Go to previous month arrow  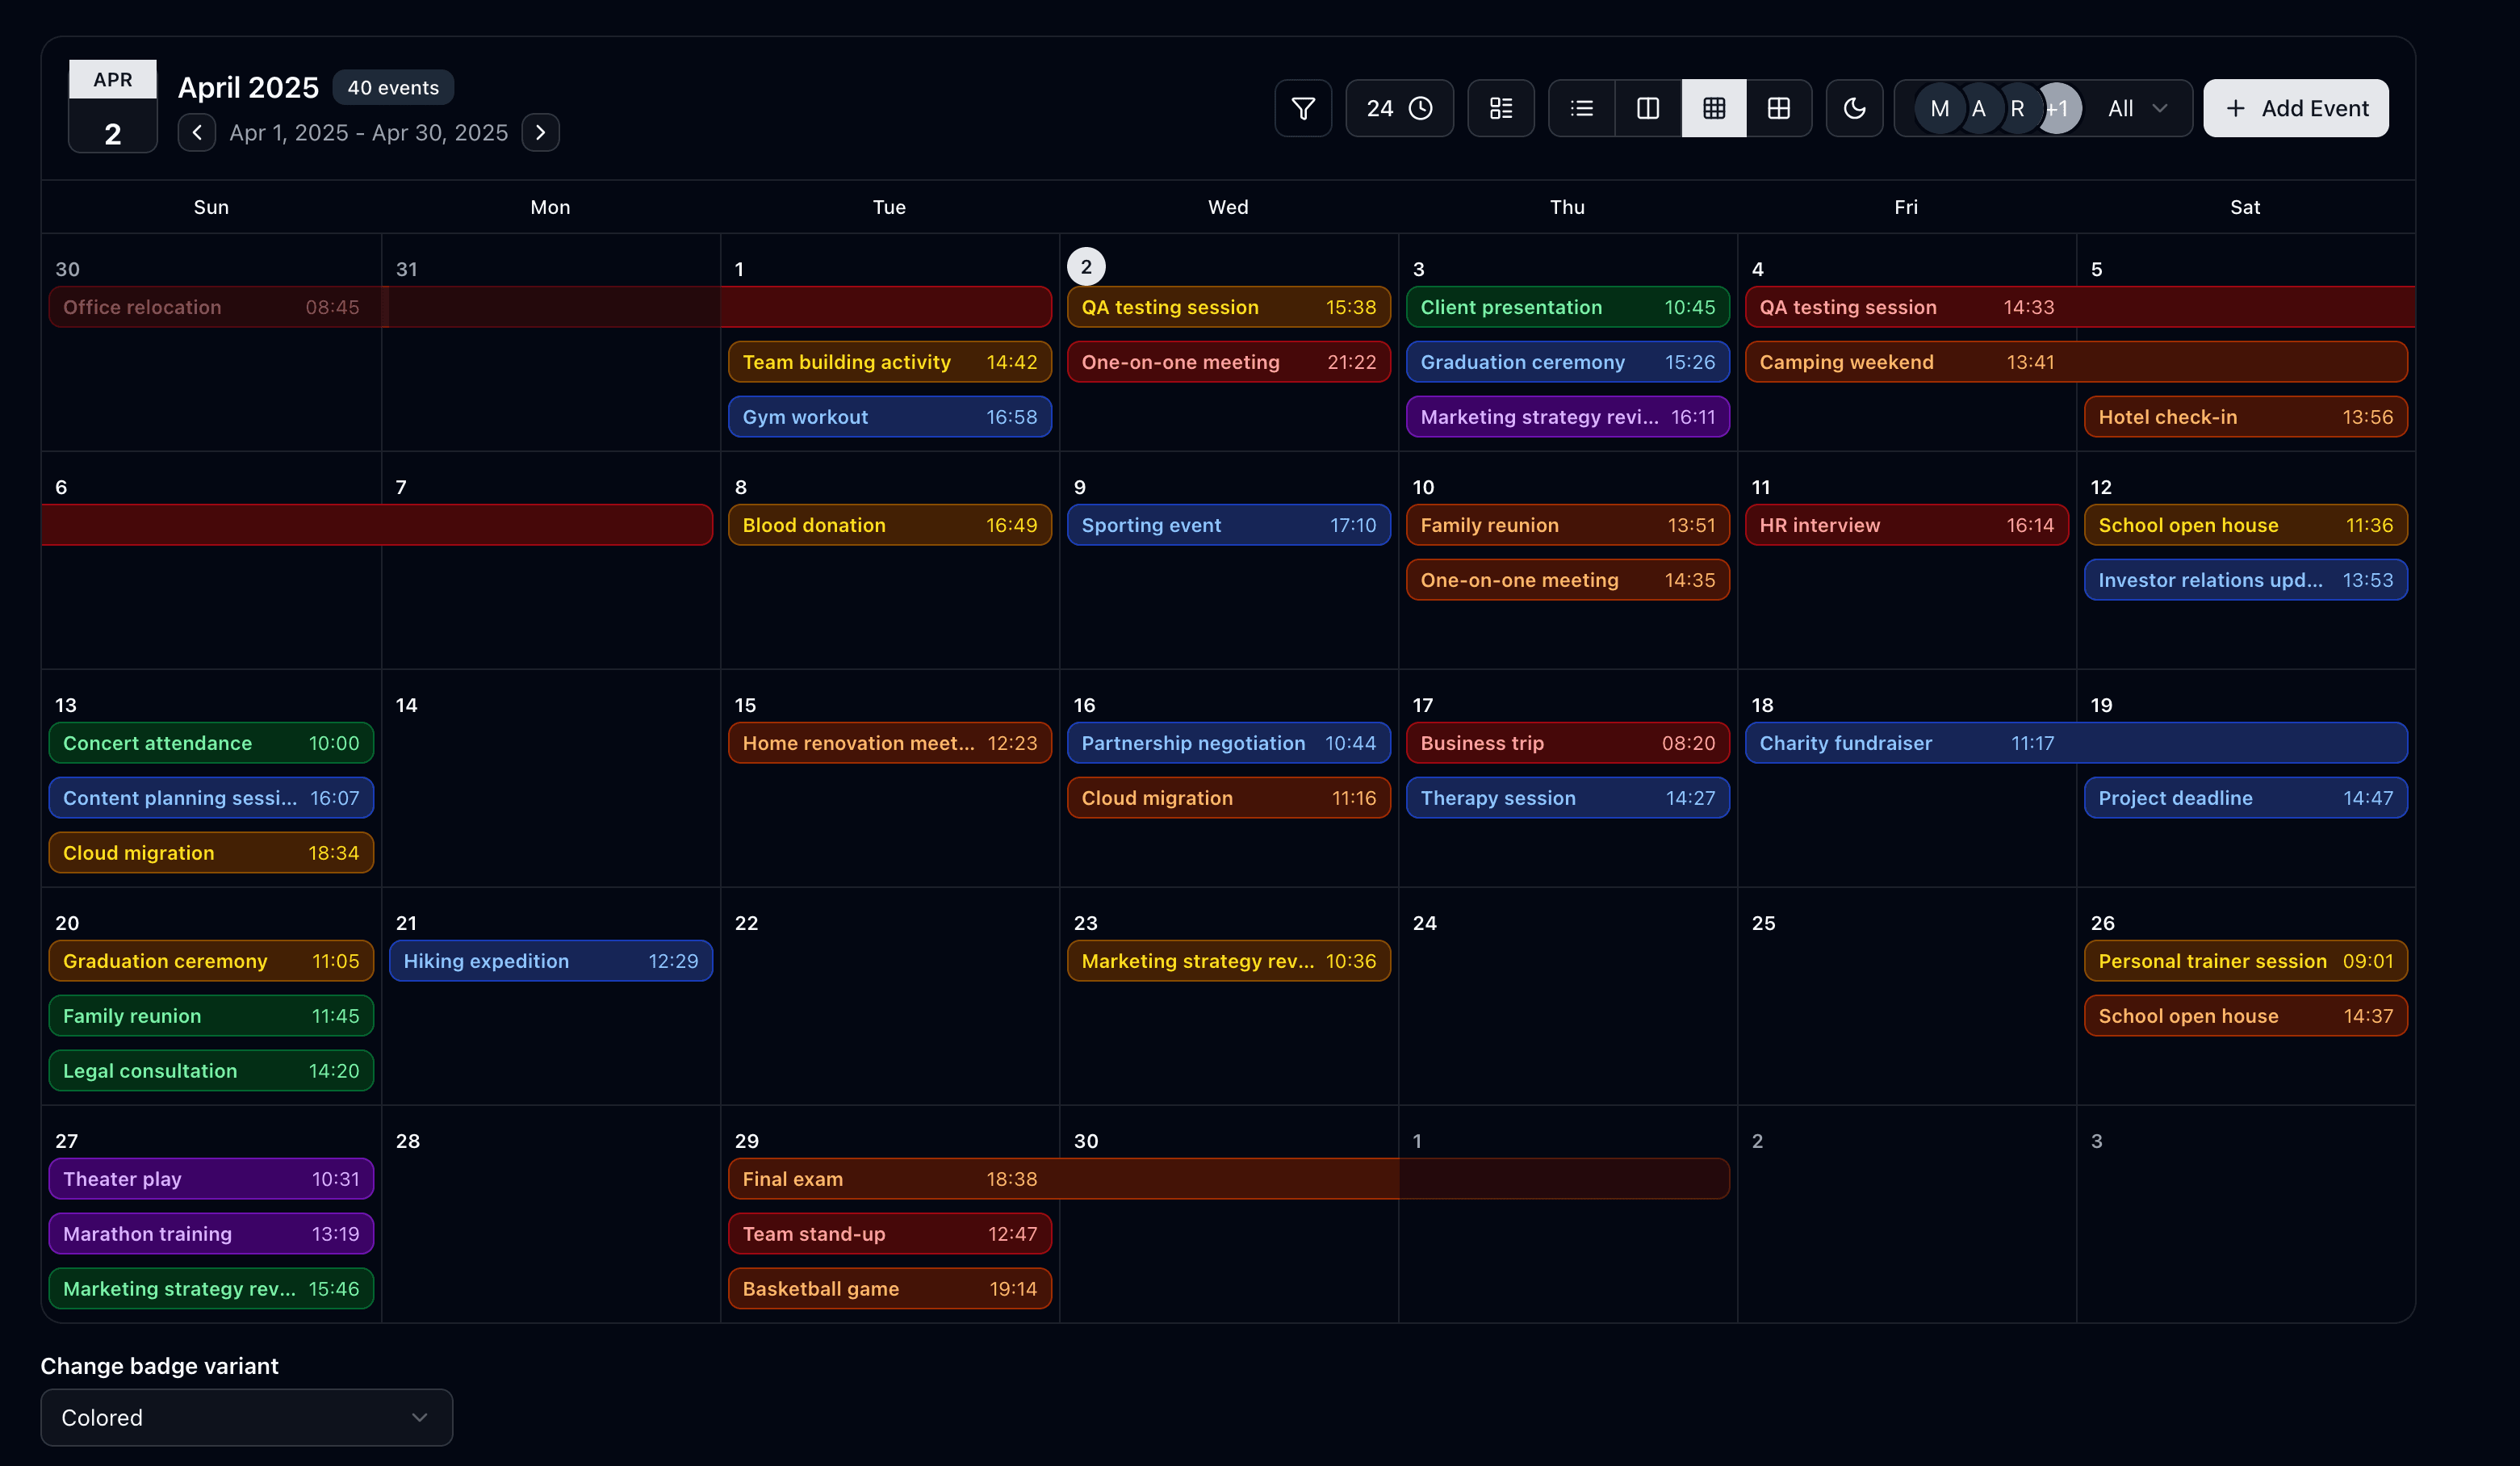pos(197,132)
